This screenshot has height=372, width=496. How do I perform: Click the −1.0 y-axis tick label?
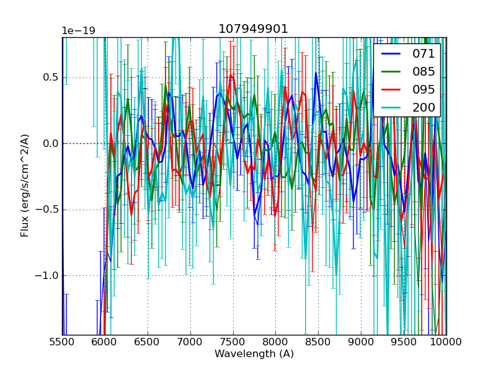[x=48, y=275]
